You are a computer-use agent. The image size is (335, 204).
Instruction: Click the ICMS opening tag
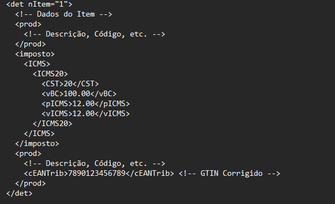pyautogui.click(x=37, y=64)
